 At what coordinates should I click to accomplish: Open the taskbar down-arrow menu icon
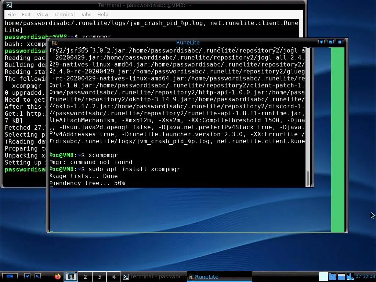[27, 276]
